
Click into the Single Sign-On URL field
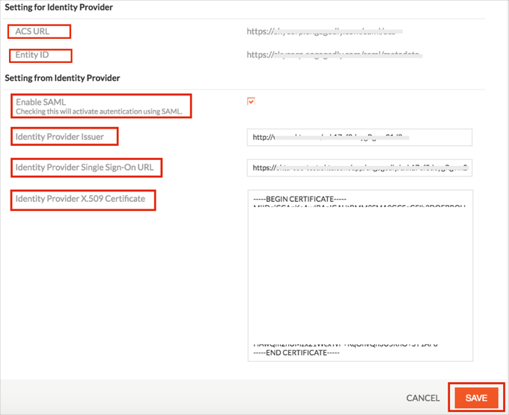[x=359, y=168]
